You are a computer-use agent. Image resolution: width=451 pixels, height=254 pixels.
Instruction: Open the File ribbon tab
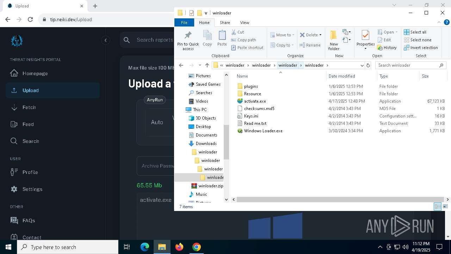click(184, 23)
